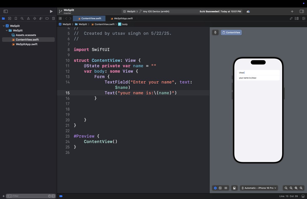Toggle the inspectors sidebar button

pos(302,11)
